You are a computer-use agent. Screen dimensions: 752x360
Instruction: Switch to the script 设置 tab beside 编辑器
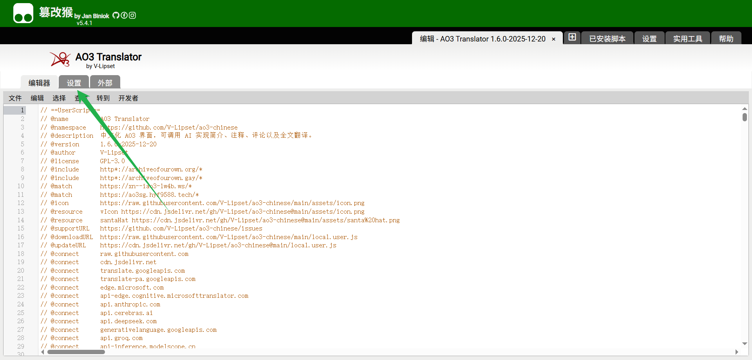(74, 83)
